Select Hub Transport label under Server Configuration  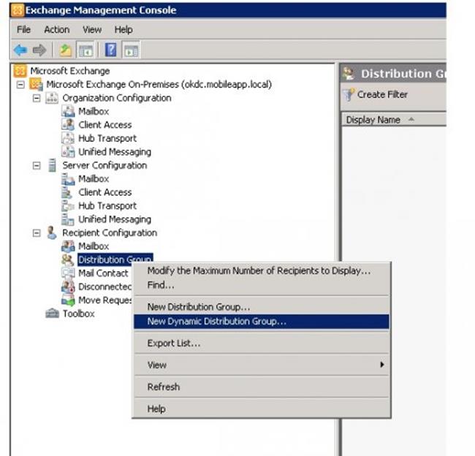pyautogui.click(x=107, y=206)
